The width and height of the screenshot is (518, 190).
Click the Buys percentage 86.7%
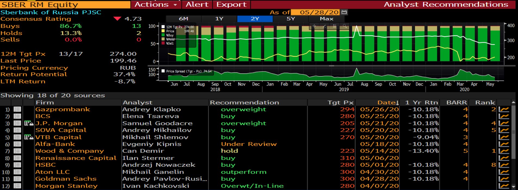pos(71,26)
